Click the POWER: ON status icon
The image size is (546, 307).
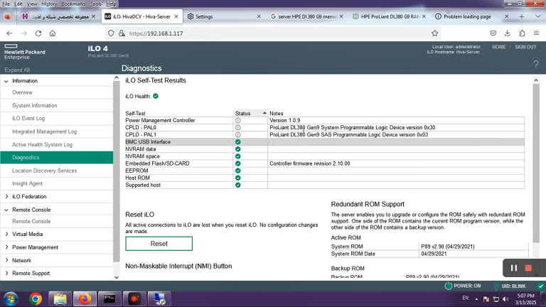point(449,286)
